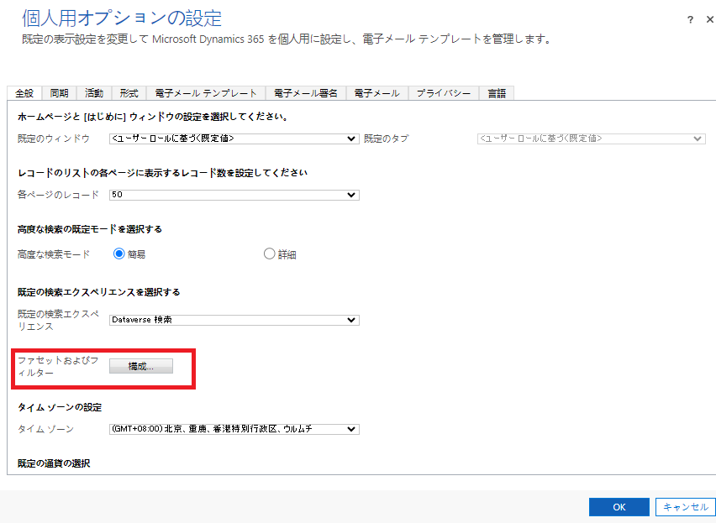Switch to the 活動 tab

click(x=93, y=92)
